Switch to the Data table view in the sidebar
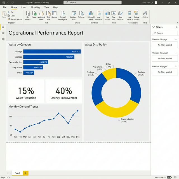179x179 pixels. pyautogui.click(x=3, y=33)
